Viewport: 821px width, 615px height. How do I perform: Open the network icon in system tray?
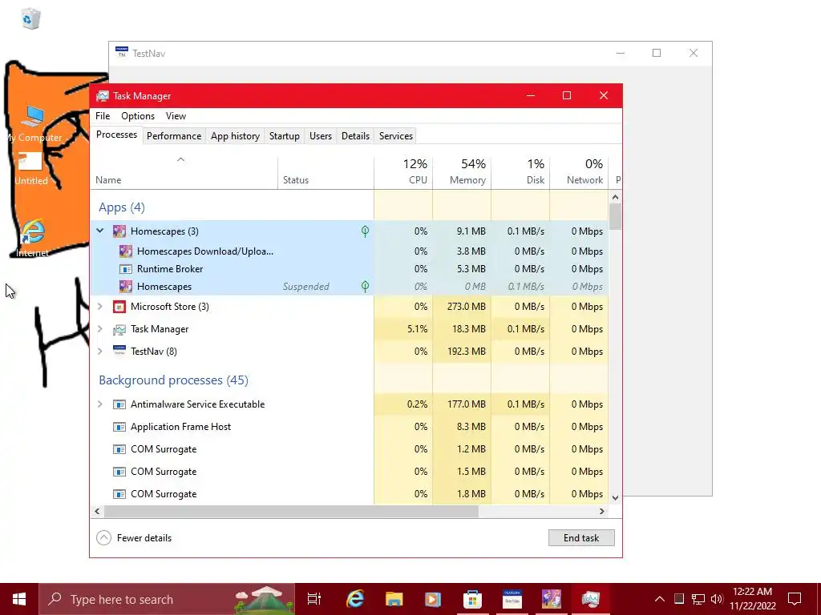point(698,599)
